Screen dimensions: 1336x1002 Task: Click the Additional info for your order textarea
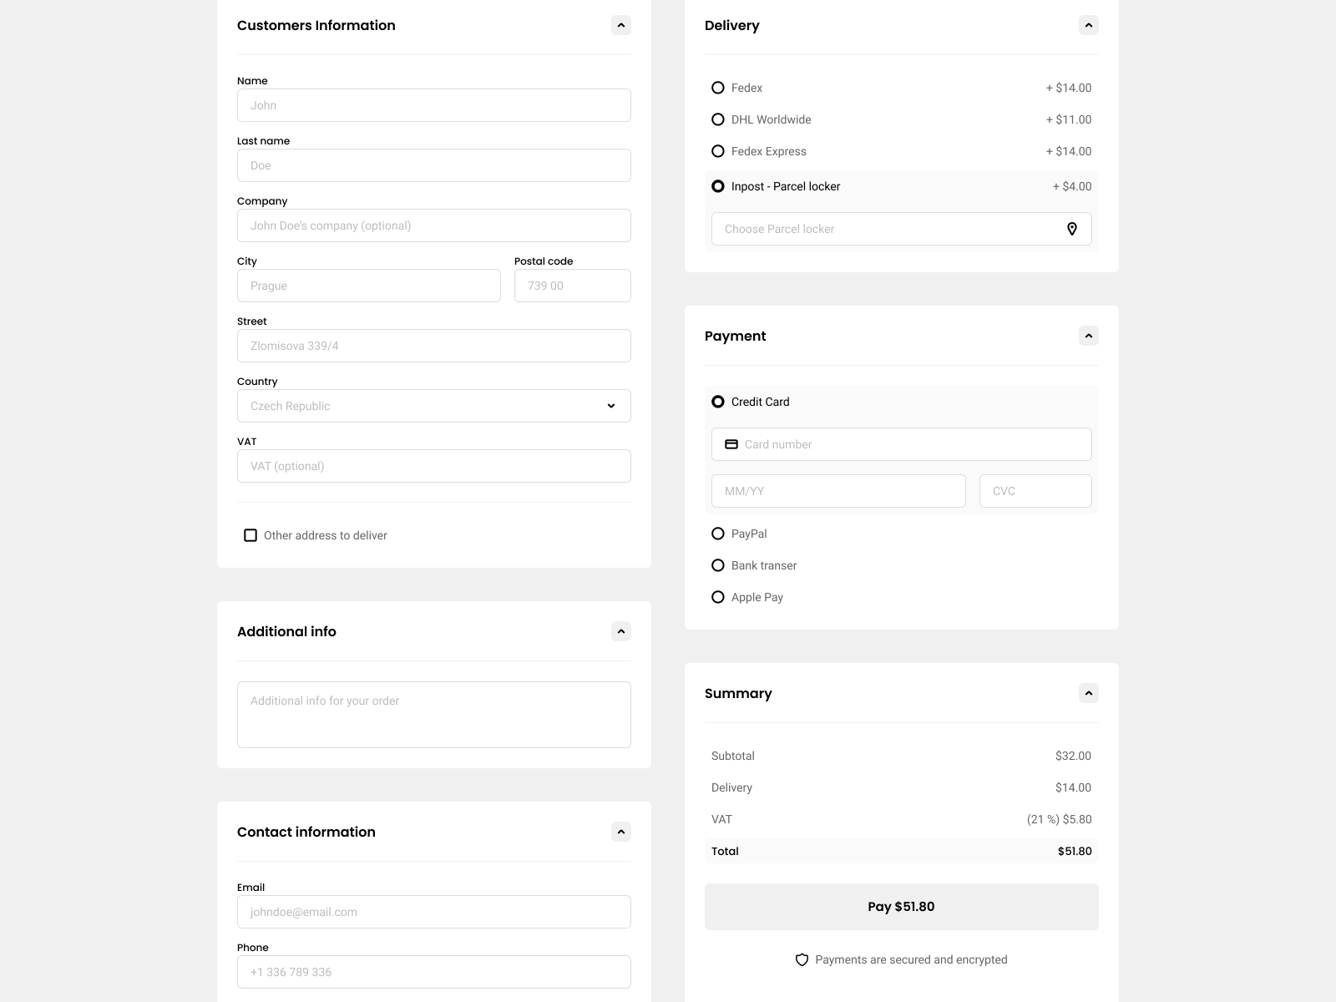(433, 714)
